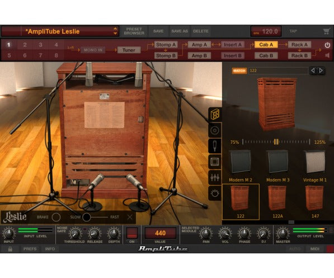This screenshot has width=334, height=278.
Task: Toggle the Leslie Brake switch
Action: coord(56,217)
